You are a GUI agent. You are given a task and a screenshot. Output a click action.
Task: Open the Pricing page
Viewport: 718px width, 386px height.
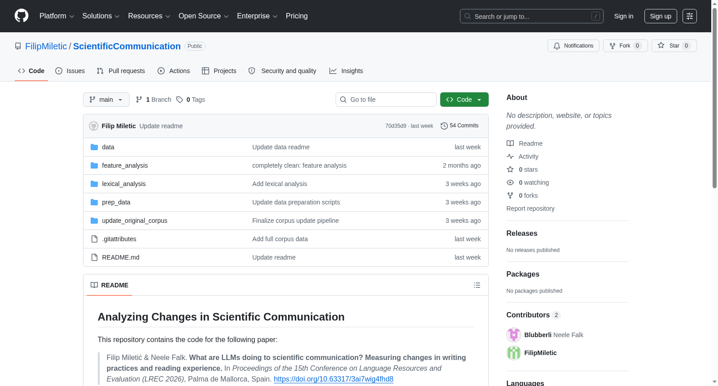[297, 16]
